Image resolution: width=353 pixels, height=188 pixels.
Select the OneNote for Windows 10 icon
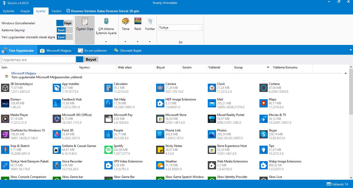pos(5,134)
